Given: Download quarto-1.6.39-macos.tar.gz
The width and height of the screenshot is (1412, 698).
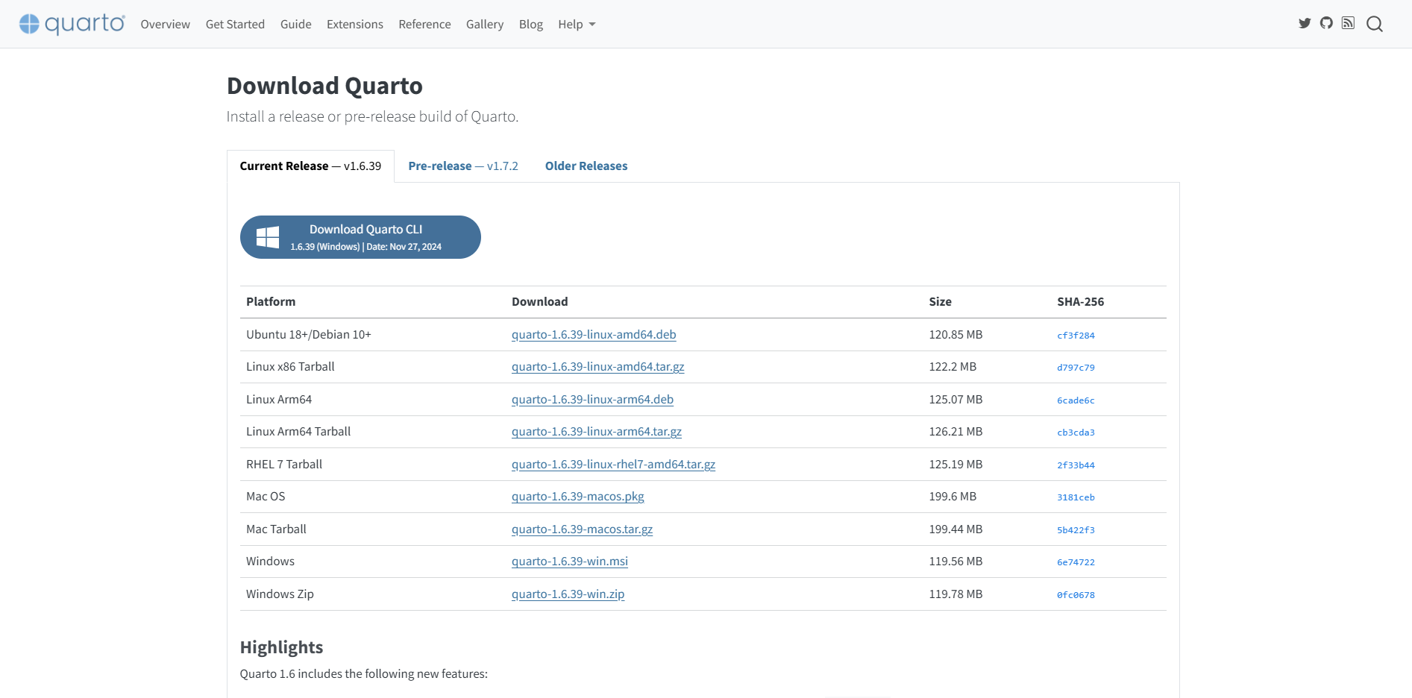Looking at the screenshot, I should pos(582,529).
